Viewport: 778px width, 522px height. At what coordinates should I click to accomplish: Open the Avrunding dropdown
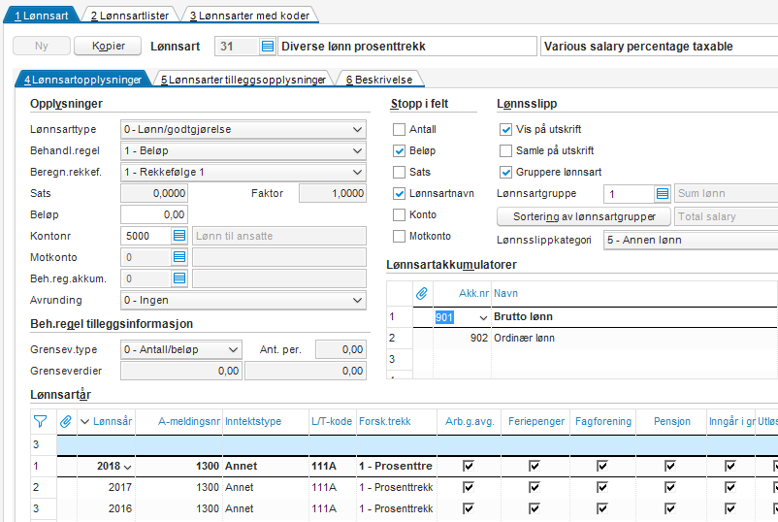[243, 300]
